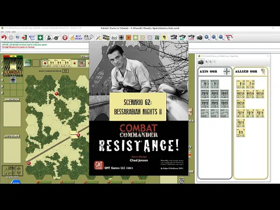280x210 pixels.
Task: Click red objective marker near map's top woods
Action: pos(57,94)
